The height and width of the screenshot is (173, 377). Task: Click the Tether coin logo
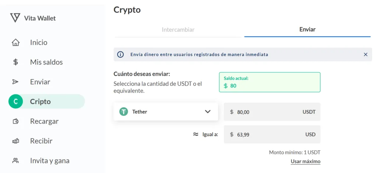tap(124, 112)
